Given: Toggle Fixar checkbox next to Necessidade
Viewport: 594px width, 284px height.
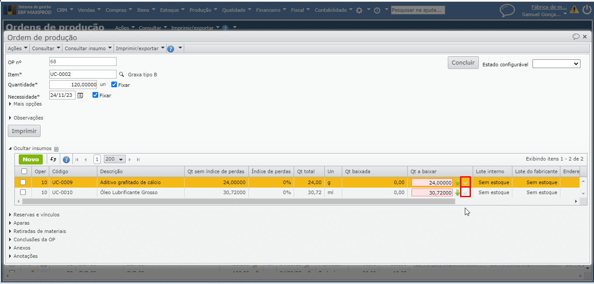Looking at the screenshot, I should coord(96,95).
